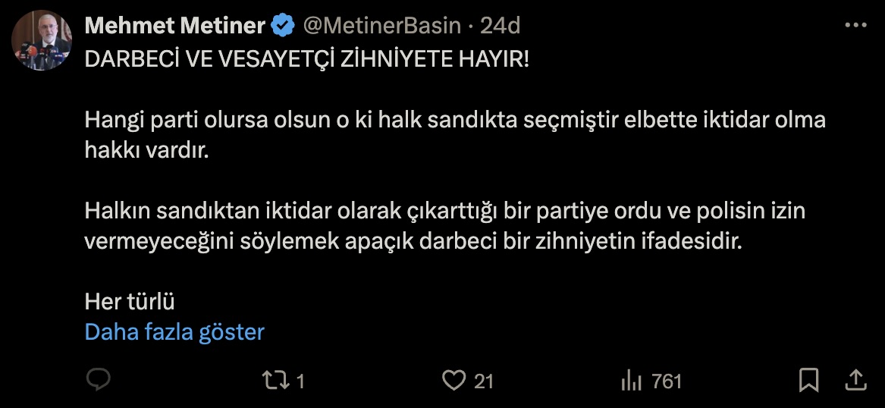885x408 pixels.
Task: Click the headline "DARBECİ VE VESAYETÇİ ZİHNİYETE HAYIR!"
Action: (x=306, y=61)
